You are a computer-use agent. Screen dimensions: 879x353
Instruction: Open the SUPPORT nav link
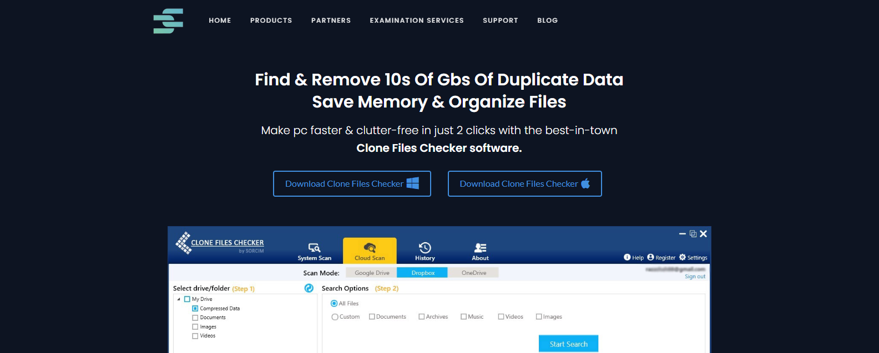point(501,21)
